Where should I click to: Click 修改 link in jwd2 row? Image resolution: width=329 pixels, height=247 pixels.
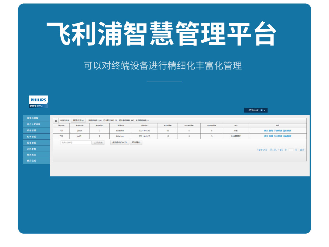coord(266,131)
